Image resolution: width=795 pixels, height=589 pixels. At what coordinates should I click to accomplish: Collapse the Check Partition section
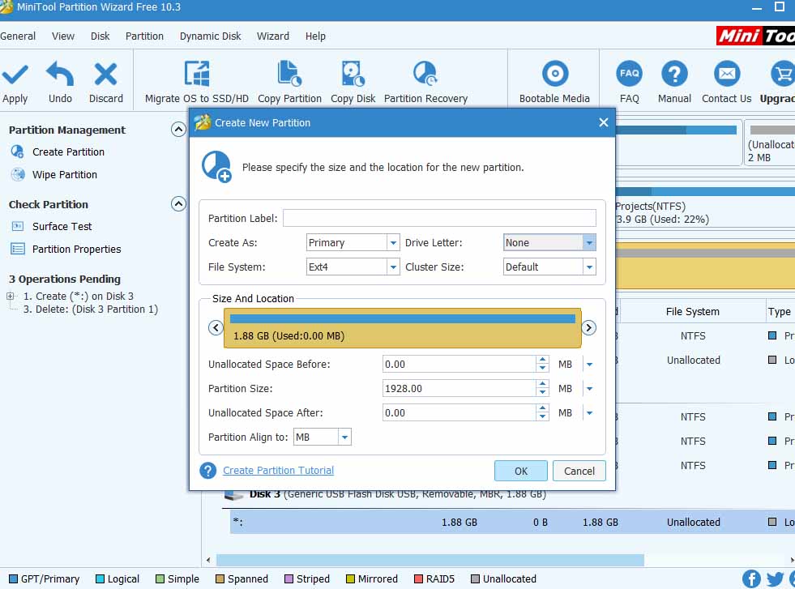[178, 204]
